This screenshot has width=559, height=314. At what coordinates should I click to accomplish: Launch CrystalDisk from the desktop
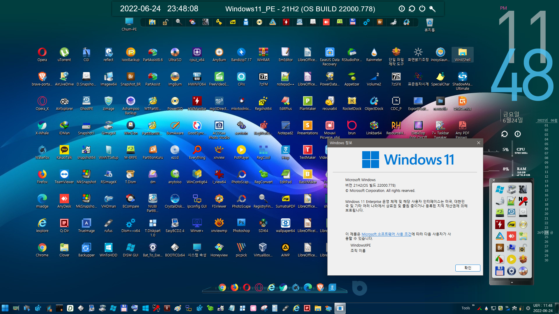coord(175,201)
